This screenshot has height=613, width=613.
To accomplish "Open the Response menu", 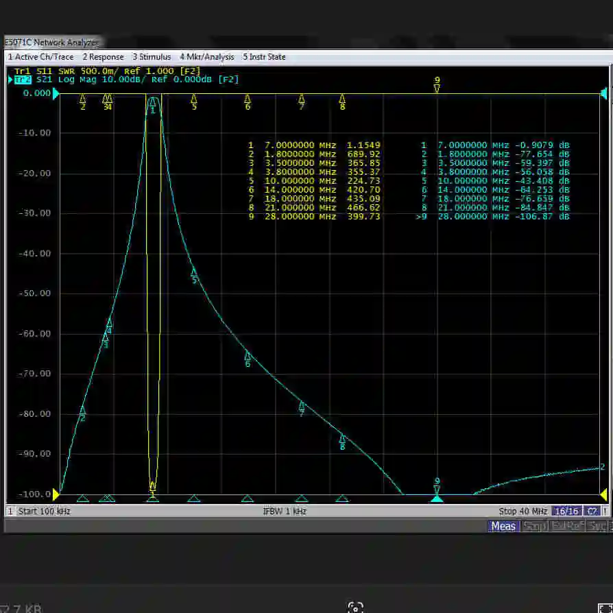I will [x=103, y=57].
